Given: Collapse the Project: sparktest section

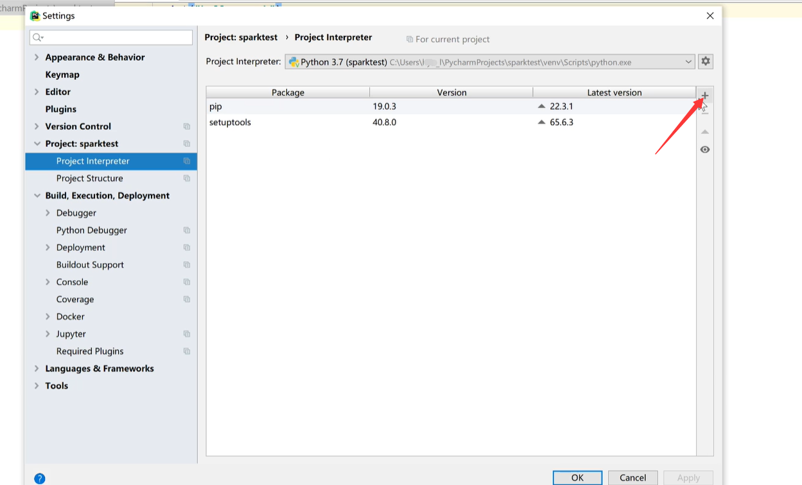Looking at the screenshot, I should tap(37, 144).
